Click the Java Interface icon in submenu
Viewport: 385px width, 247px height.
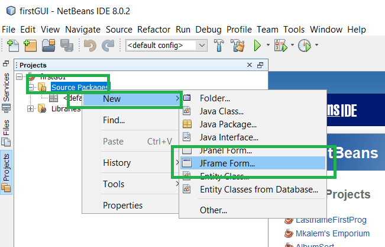pos(187,137)
